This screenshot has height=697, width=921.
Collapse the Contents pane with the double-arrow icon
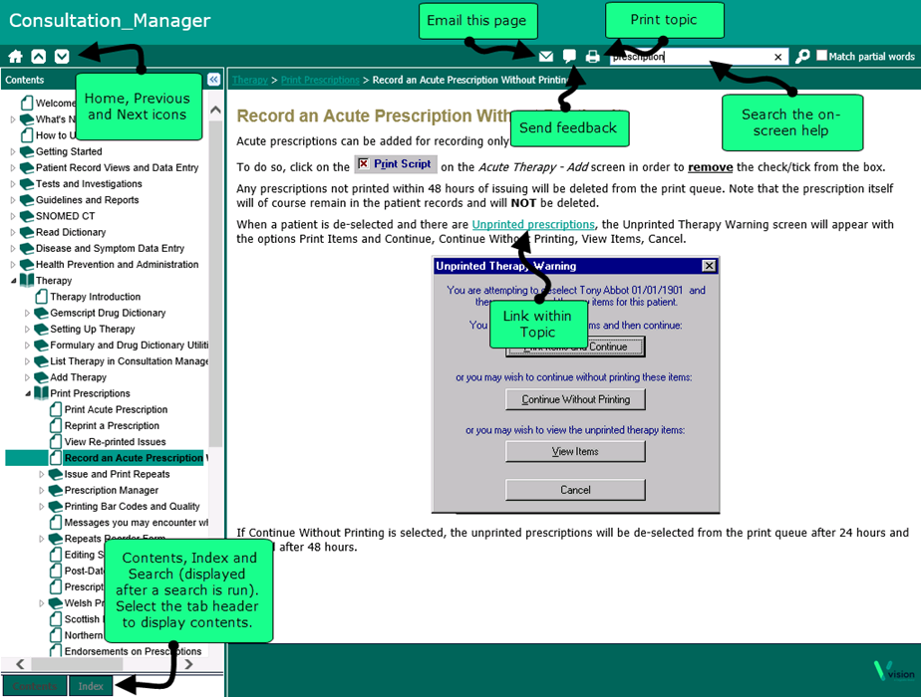(x=213, y=80)
